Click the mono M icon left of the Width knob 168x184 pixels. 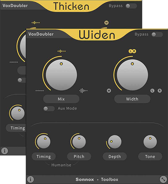(x=109, y=90)
